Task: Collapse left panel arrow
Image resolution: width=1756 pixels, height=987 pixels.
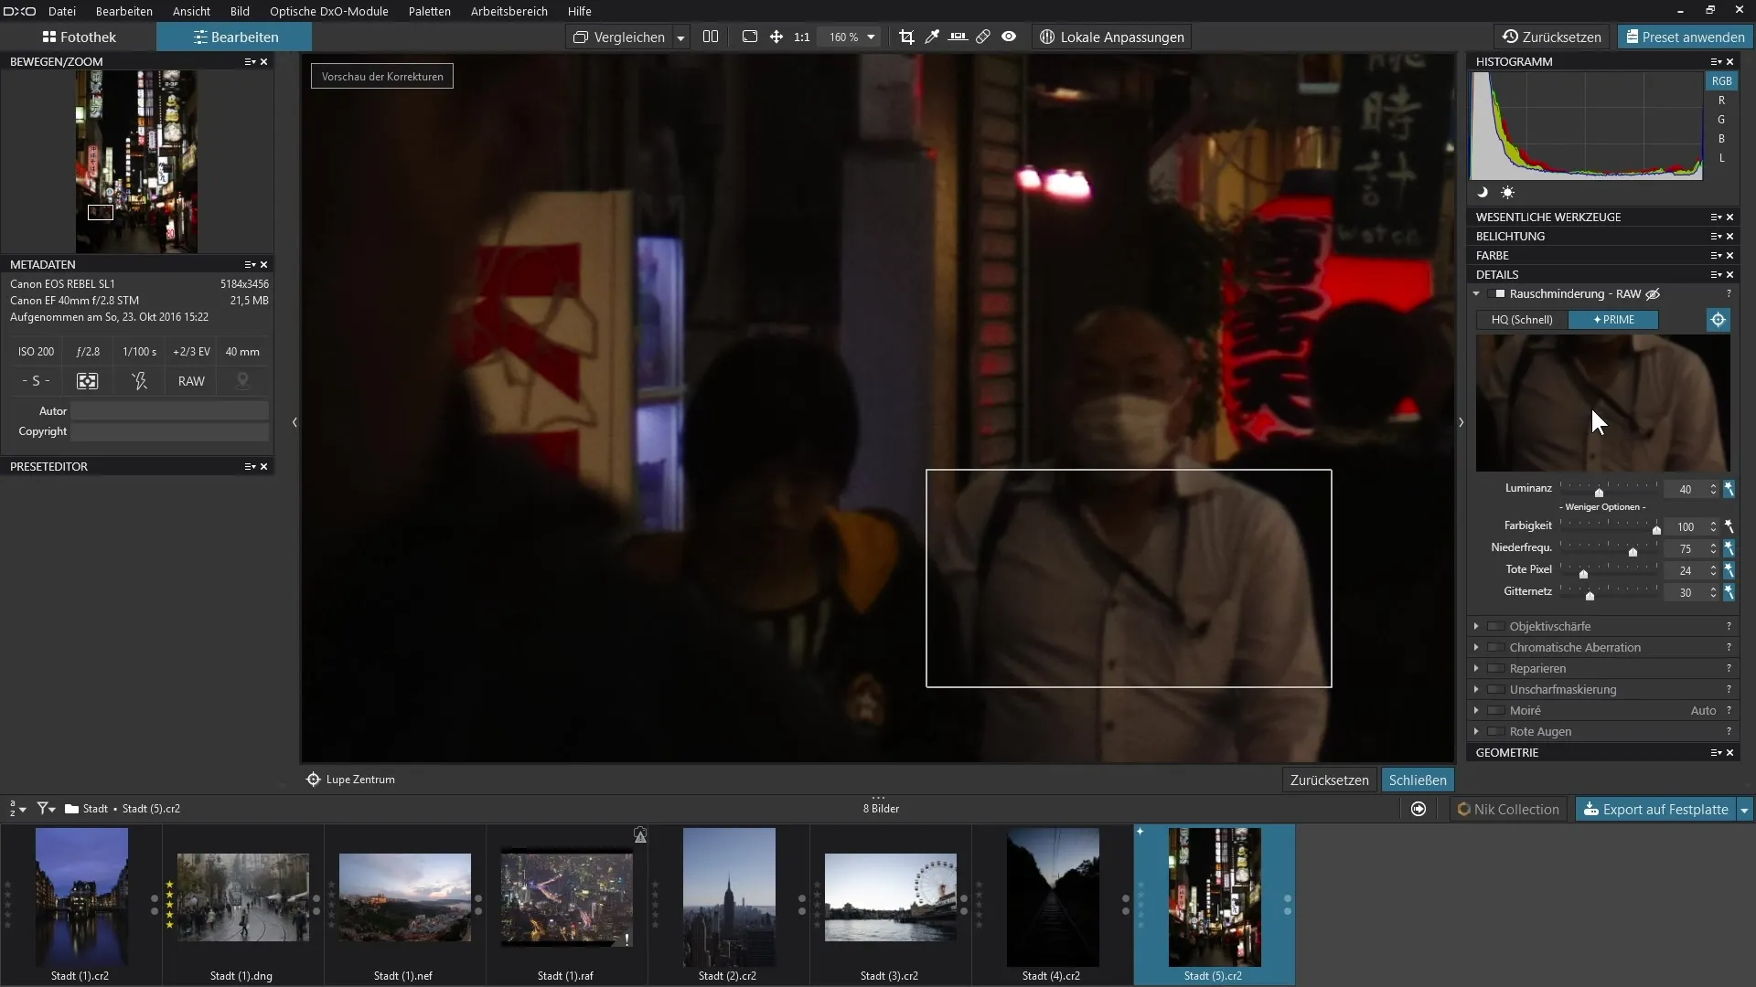Action: click(294, 422)
